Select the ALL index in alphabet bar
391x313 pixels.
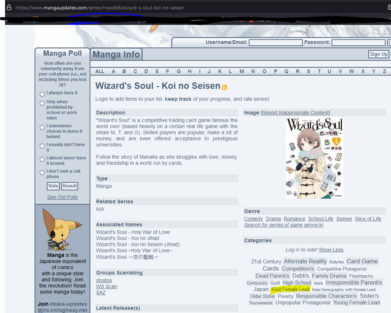pyautogui.click(x=100, y=72)
